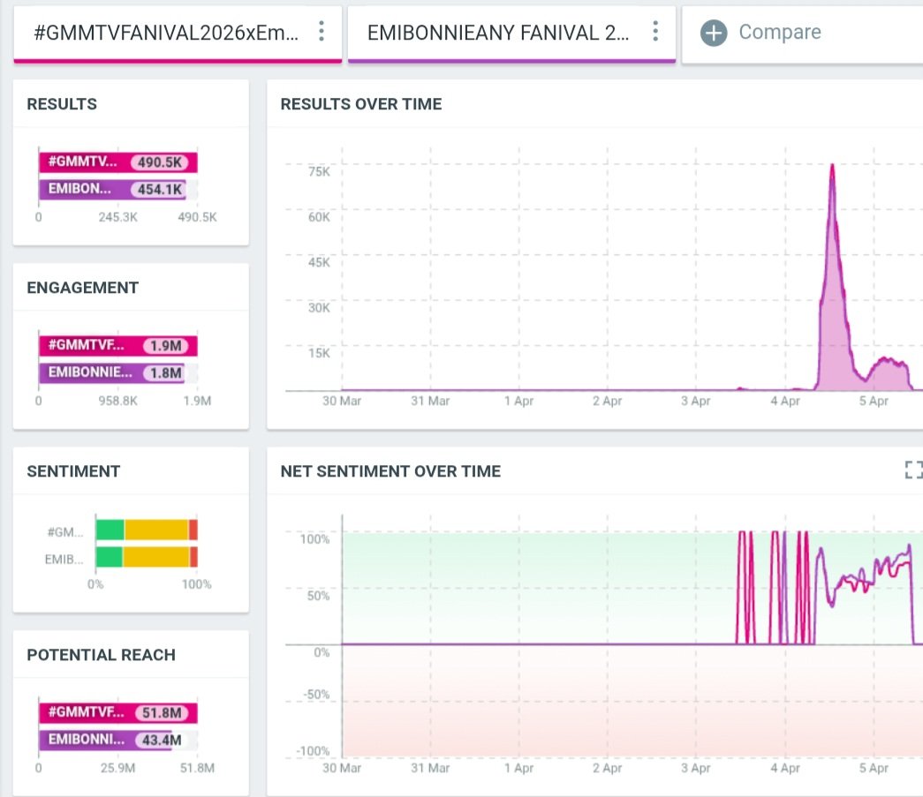The width and height of the screenshot is (923, 797).
Task: Click red negative segment of #GM... sentiment bar
Action: pos(193,530)
